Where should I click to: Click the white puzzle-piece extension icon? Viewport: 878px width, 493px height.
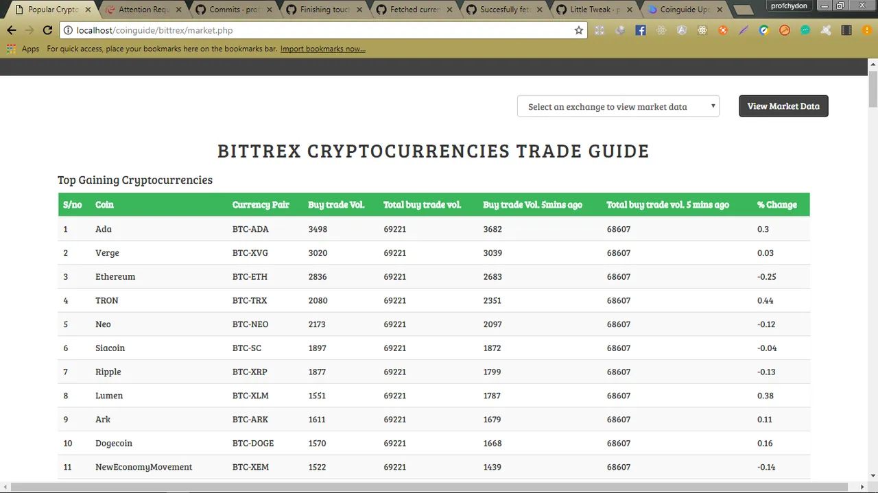point(826,30)
